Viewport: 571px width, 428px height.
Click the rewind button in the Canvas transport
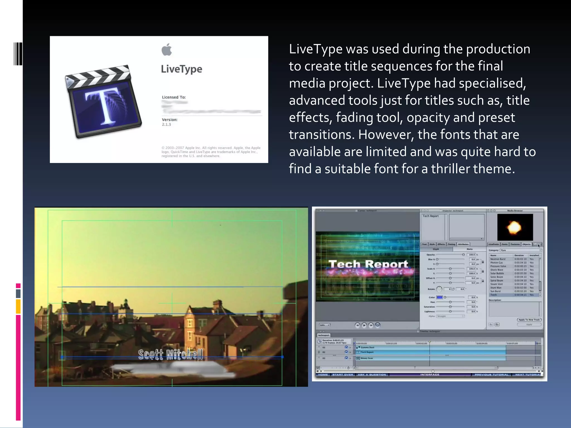pos(357,325)
